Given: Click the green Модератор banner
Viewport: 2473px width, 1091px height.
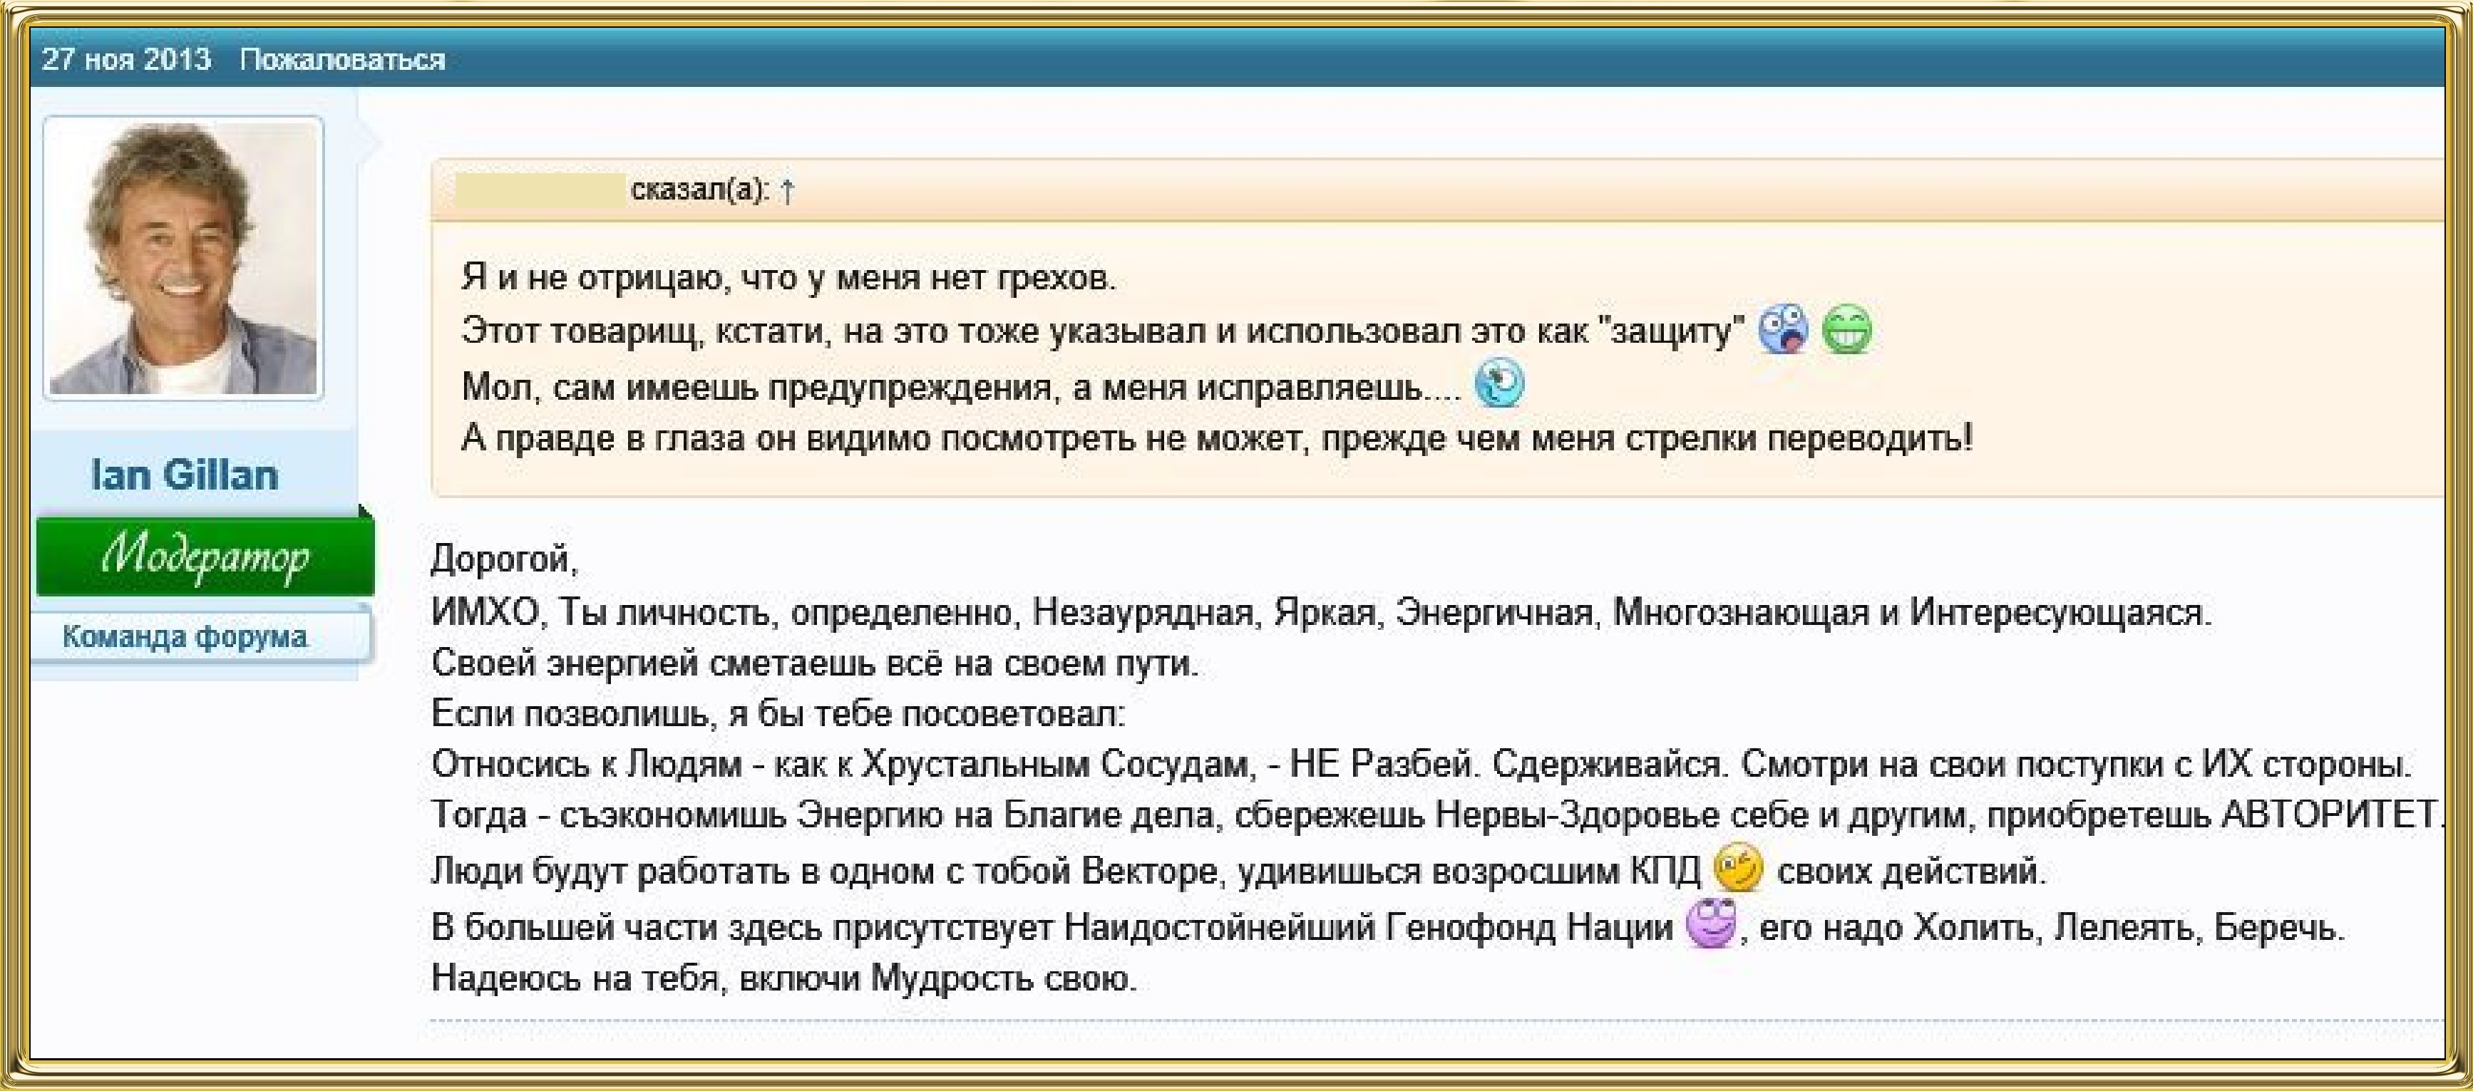Looking at the screenshot, I should pos(205,557).
